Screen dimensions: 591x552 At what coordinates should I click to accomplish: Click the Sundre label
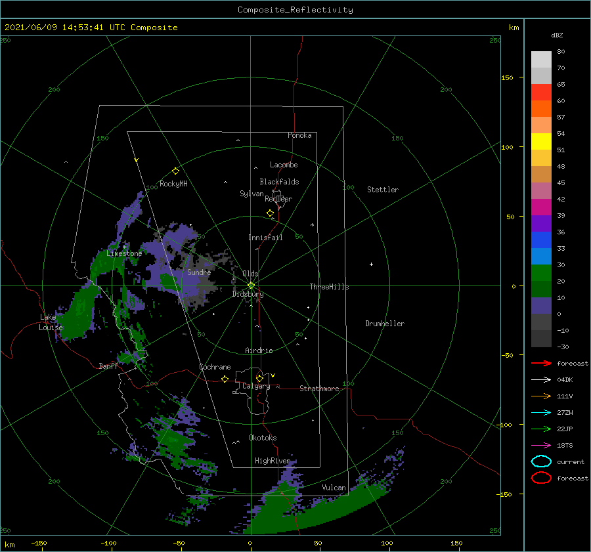point(199,272)
